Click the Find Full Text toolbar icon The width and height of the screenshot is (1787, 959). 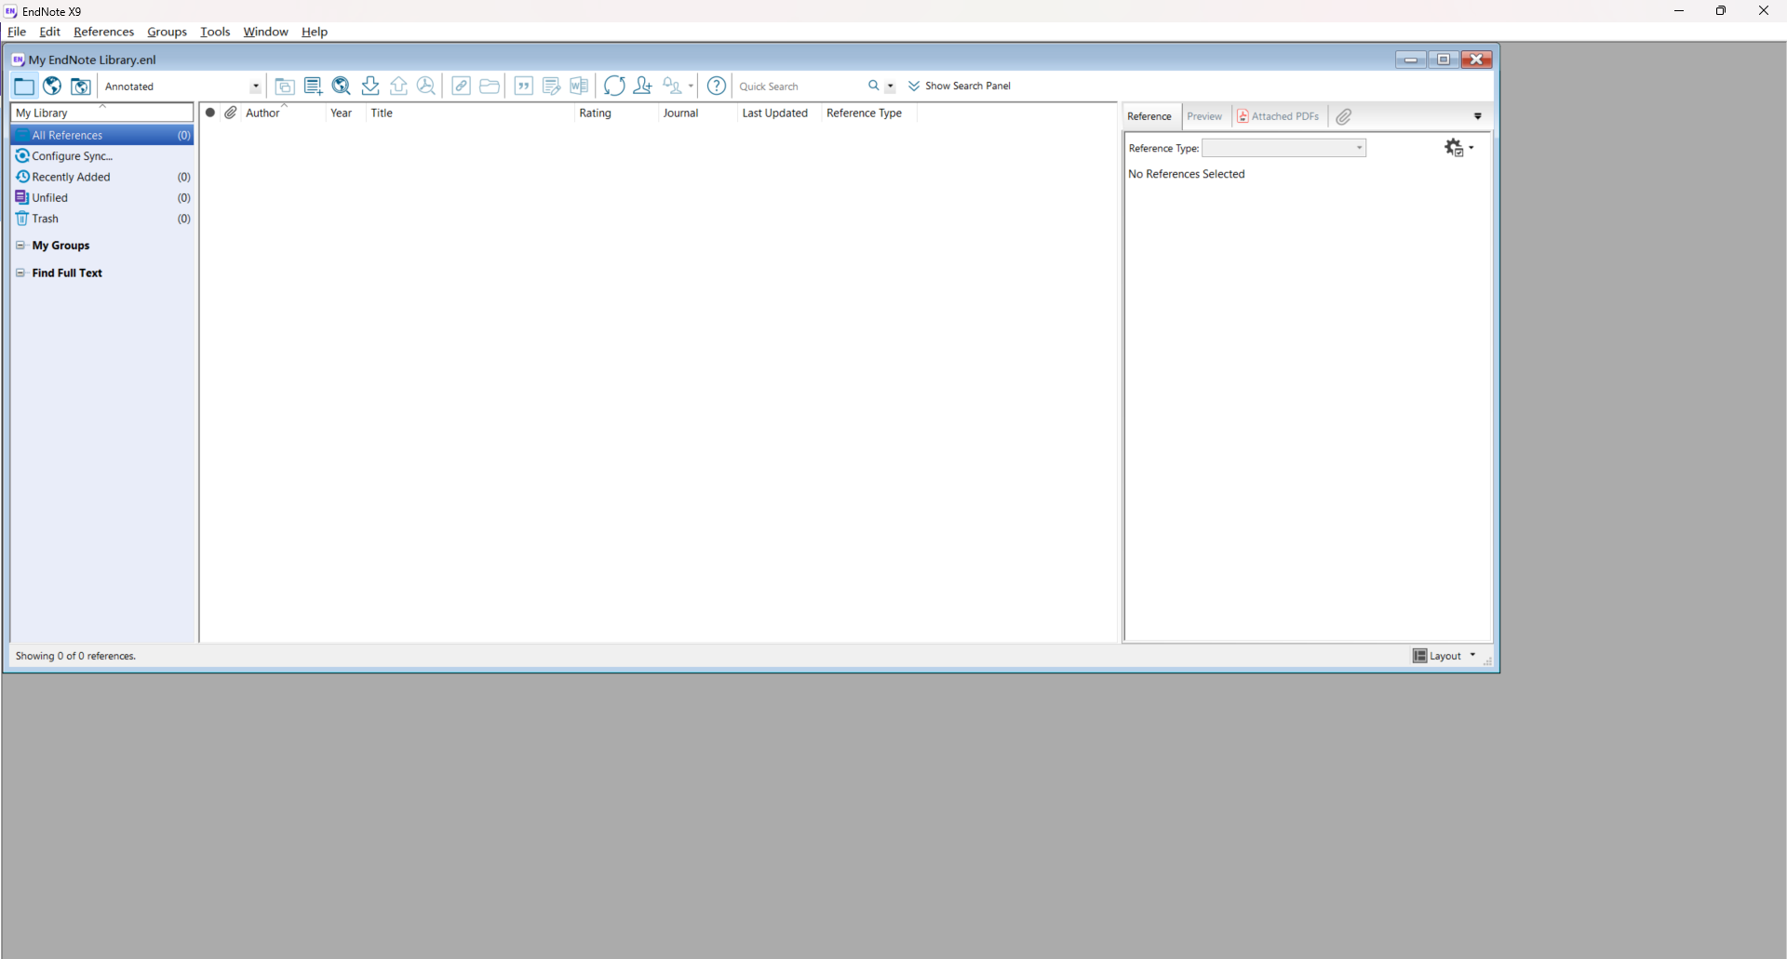click(426, 87)
